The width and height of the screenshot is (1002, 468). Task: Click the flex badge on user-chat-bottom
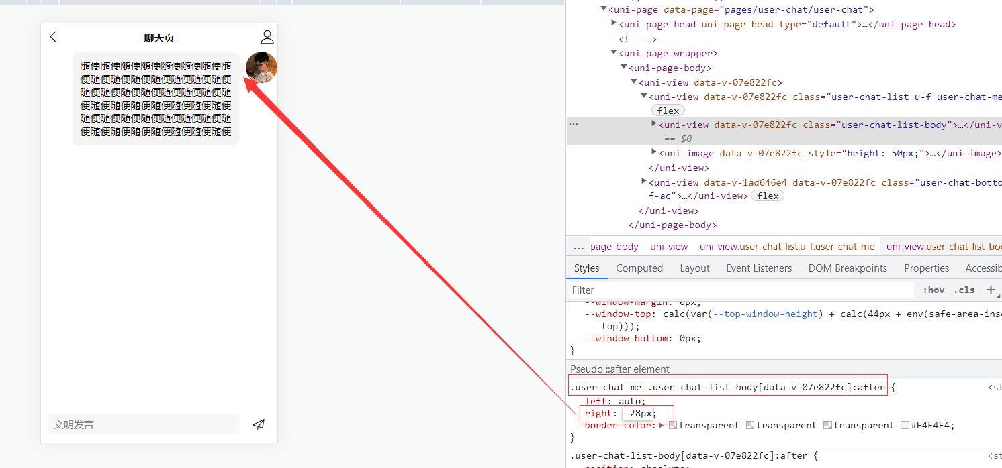pyautogui.click(x=767, y=196)
